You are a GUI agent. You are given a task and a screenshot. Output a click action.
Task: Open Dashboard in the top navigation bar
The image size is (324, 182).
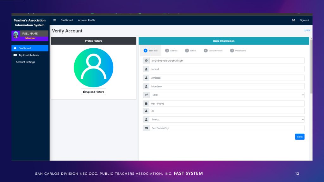[67, 20]
